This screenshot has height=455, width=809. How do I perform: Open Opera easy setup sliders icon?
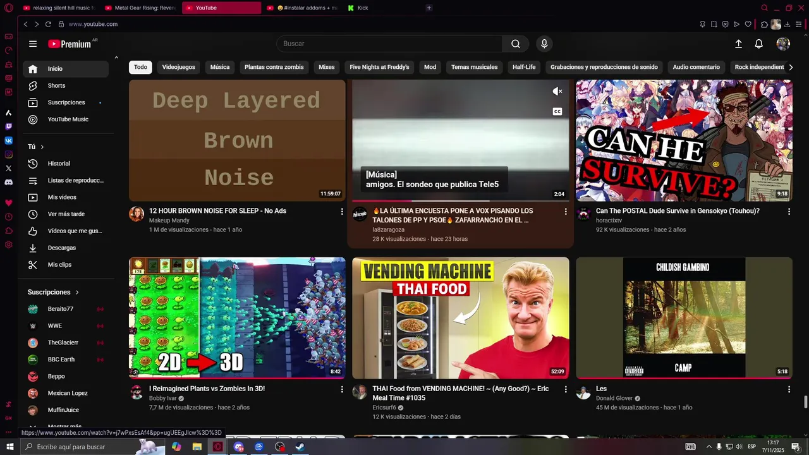coord(798,24)
